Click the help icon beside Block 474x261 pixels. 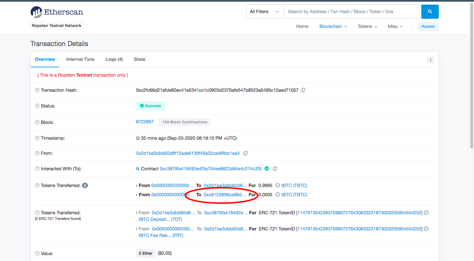click(37, 122)
